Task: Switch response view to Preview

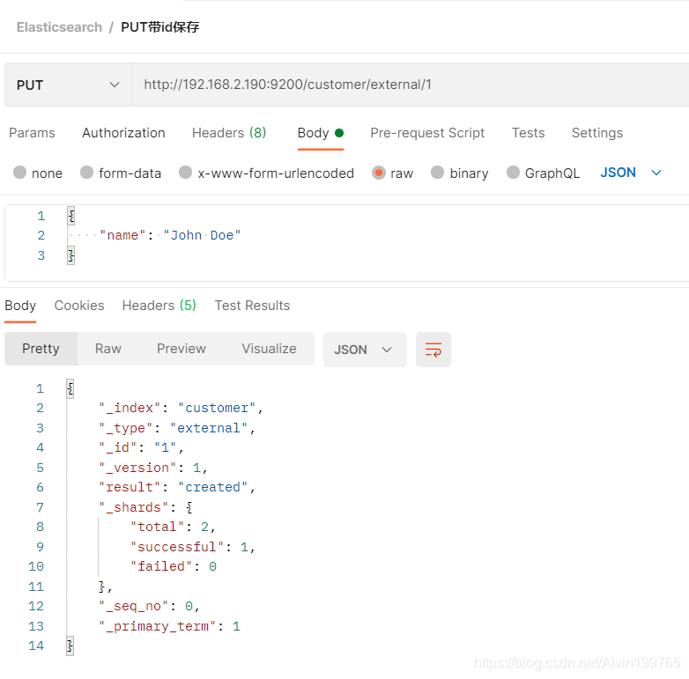Action: pyautogui.click(x=181, y=349)
